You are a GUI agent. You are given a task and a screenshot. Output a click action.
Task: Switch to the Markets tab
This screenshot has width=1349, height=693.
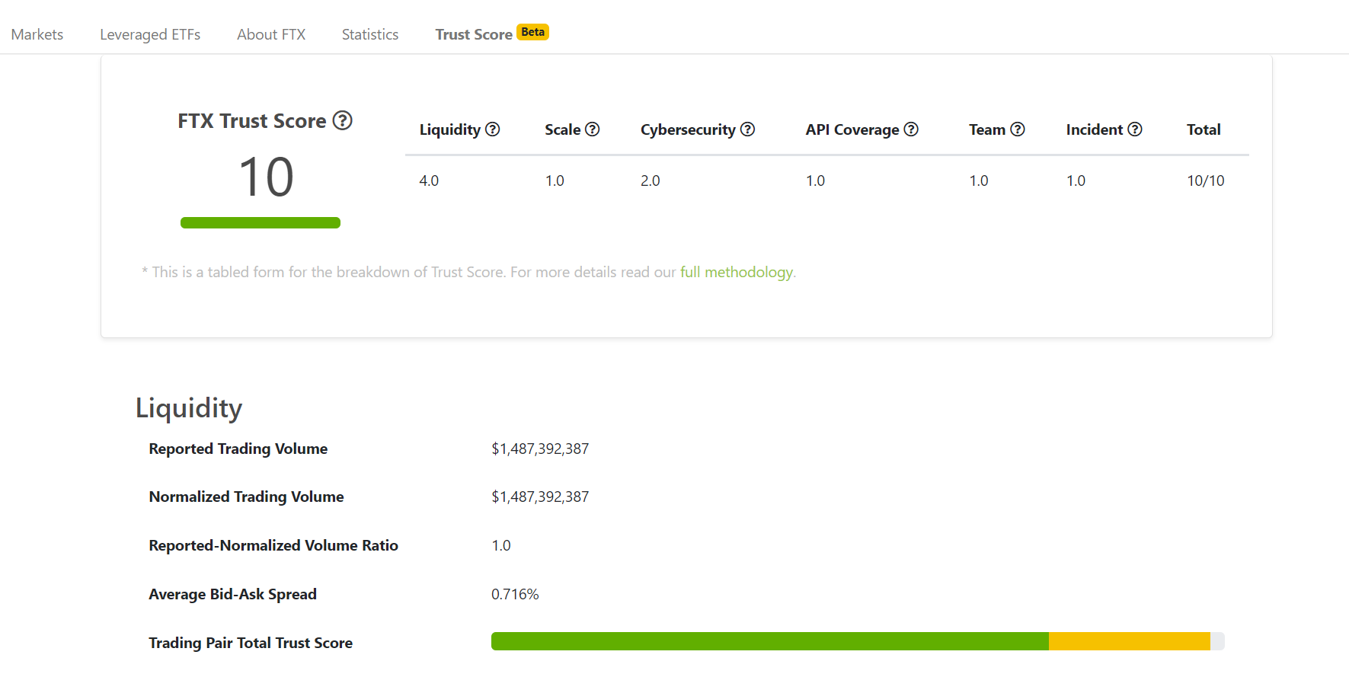click(37, 34)
